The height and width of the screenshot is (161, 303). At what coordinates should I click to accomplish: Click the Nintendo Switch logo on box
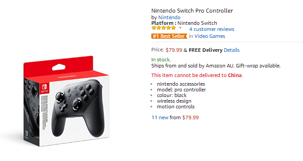[44, 88]
